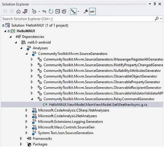Image resolution: width=164 pixels, height=147 pixels.
Task: Collapse CommunityToolkit.Mvvm.SourceGenerators node
Action: [x=27, y=54]
